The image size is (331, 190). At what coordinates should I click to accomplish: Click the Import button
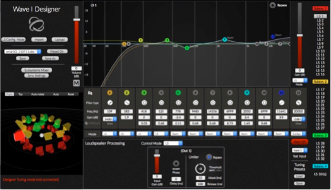coord(39,40)
